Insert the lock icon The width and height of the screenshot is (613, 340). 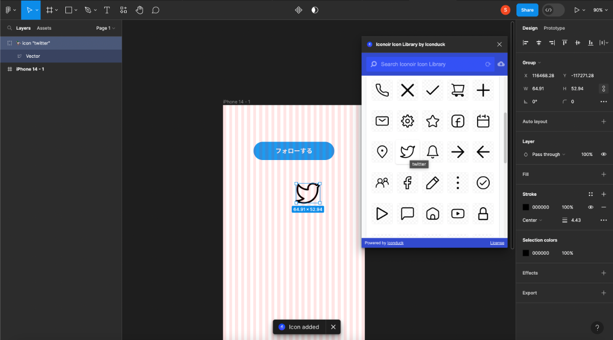[x=483, y=213]
